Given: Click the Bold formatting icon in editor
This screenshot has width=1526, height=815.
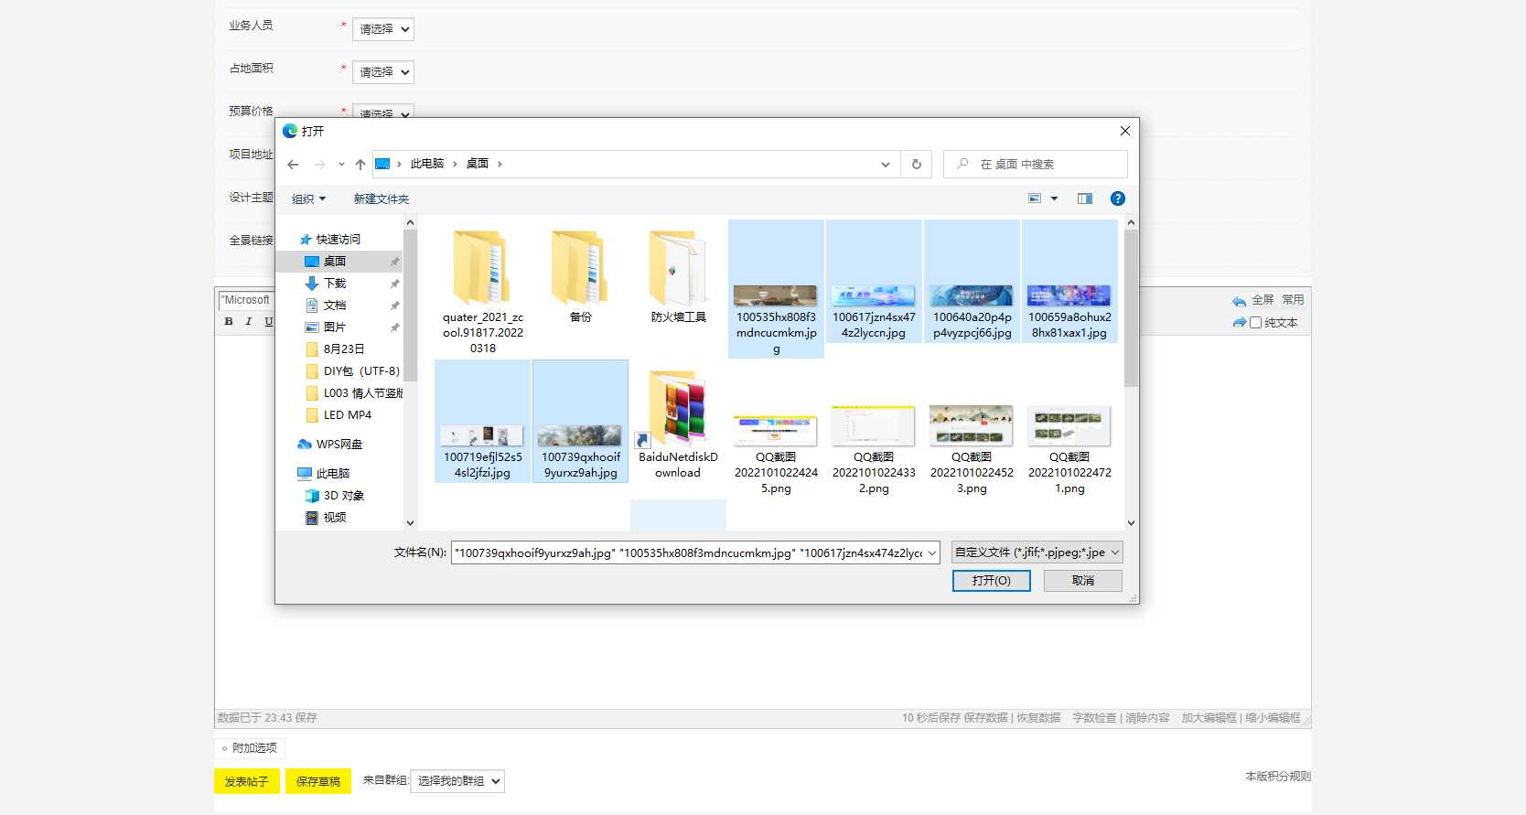Looking at the screenshot, I should click(229, 322).
